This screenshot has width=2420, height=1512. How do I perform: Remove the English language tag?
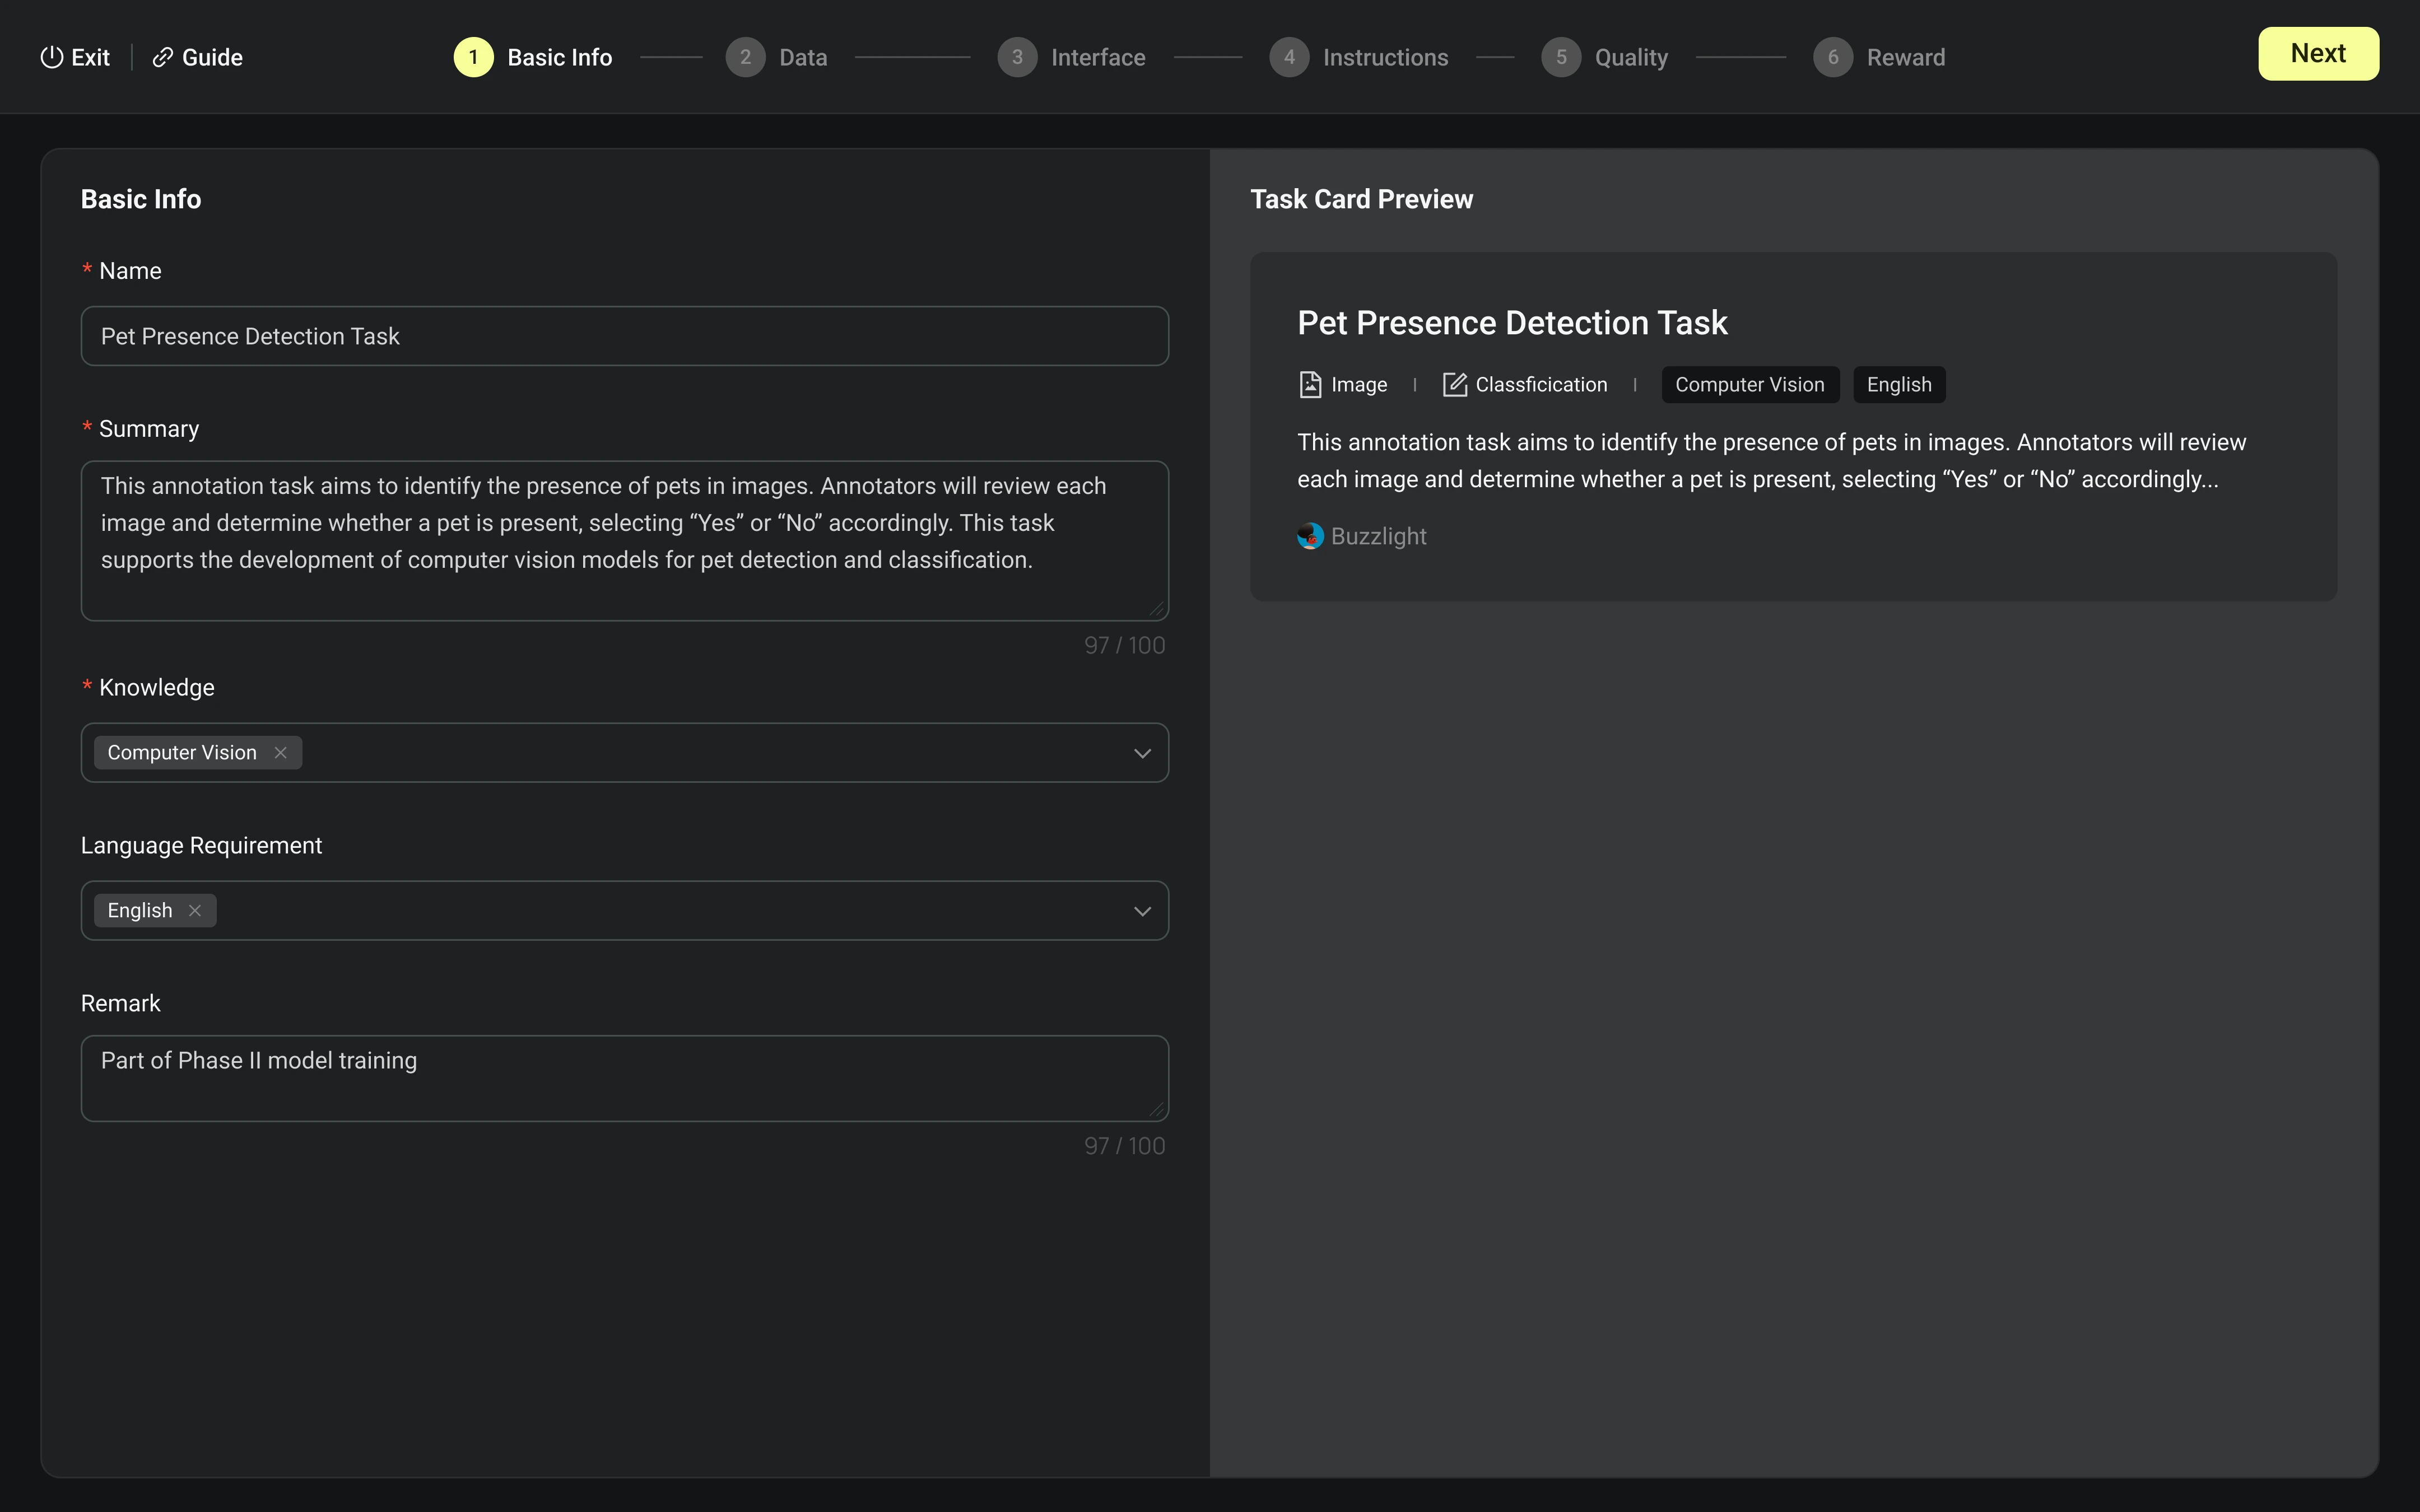click(x=195, y=911)
